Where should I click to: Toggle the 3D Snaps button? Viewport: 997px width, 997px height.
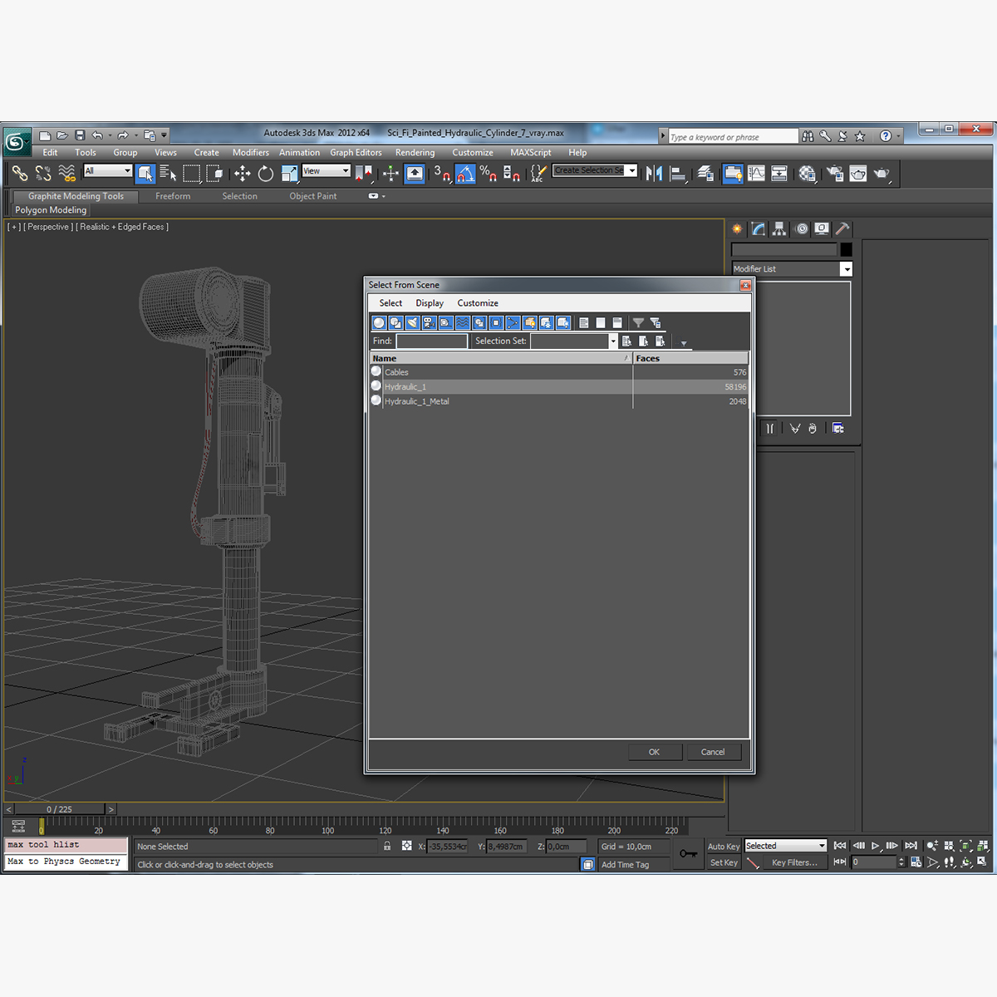tap(441, 173)
